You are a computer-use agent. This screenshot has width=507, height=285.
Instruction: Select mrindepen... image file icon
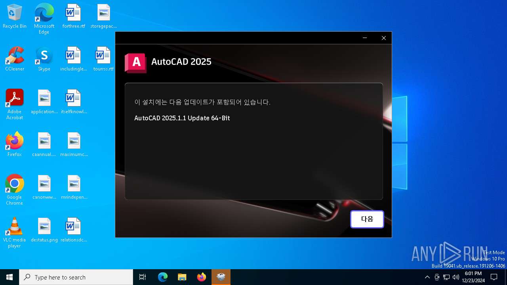[x=74, y=188]
